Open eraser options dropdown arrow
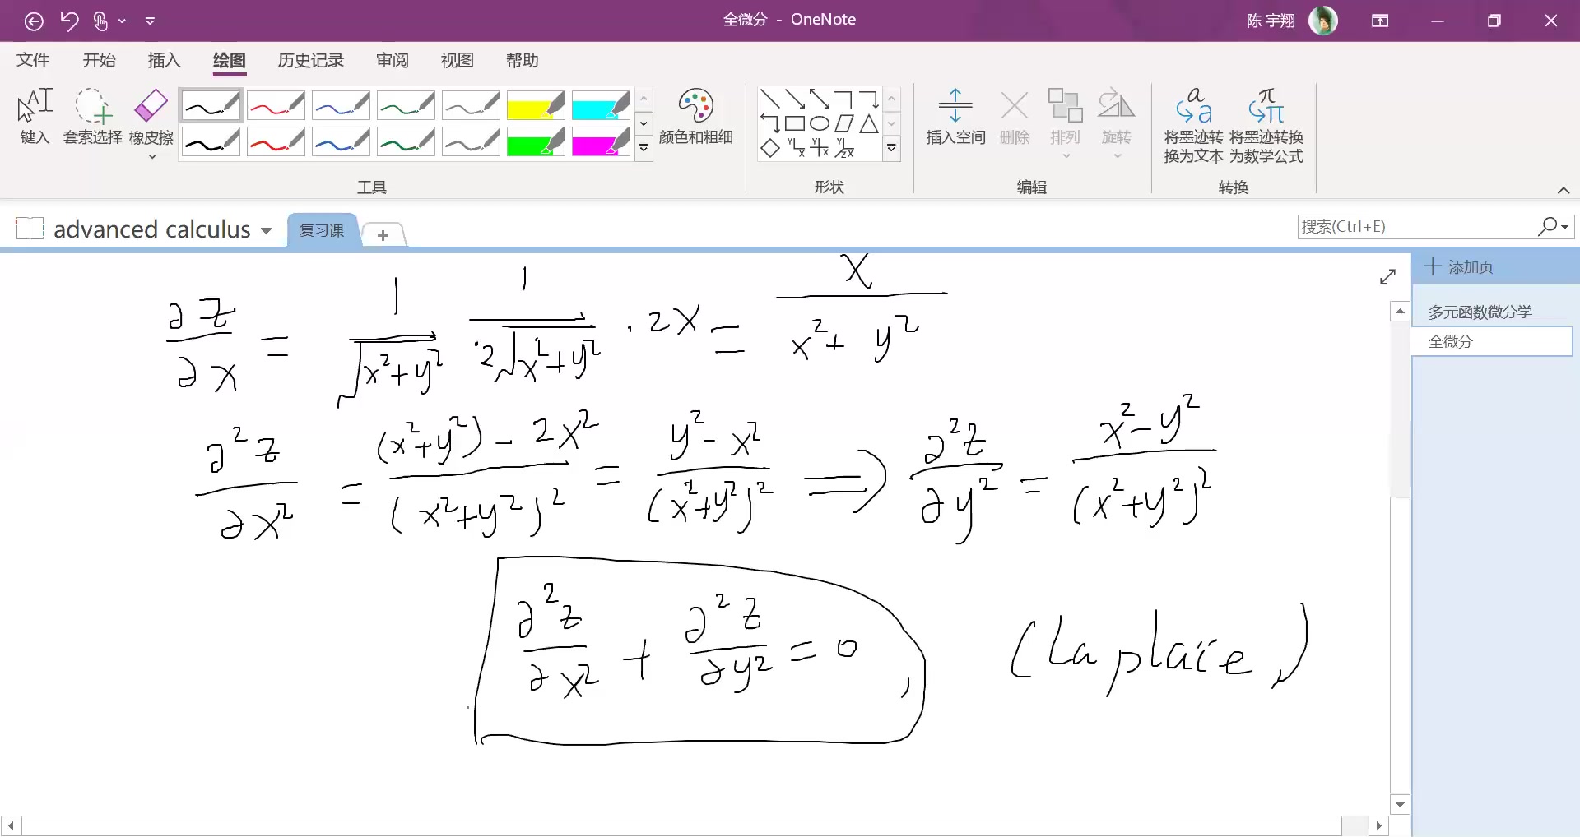Image resolution: width=1580 pixels, height=837 pixels. pyautogui.click(x=152, y=156)
